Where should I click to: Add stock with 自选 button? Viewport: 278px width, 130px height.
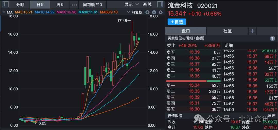tap(177, 22)
